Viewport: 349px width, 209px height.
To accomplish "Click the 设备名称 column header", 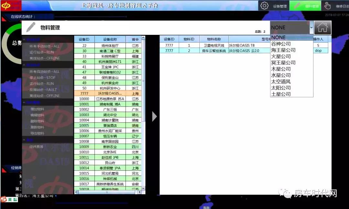I will 110,39.
